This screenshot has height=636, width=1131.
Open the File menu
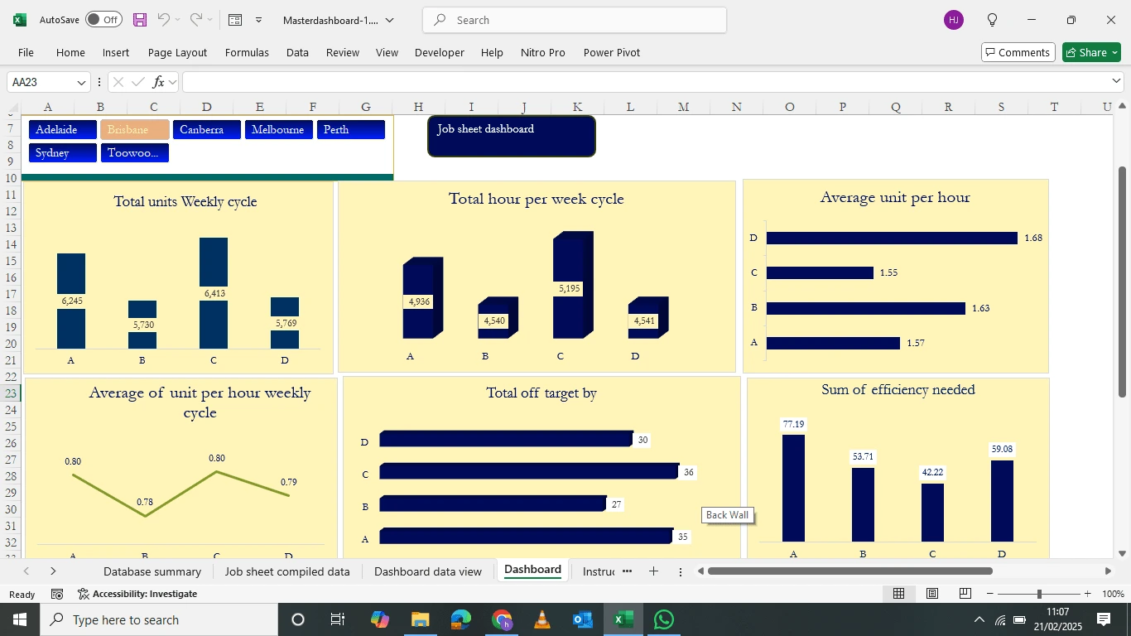click(x=26, y=52)
